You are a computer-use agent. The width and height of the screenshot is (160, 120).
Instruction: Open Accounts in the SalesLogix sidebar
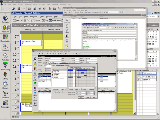pos(5,29)
